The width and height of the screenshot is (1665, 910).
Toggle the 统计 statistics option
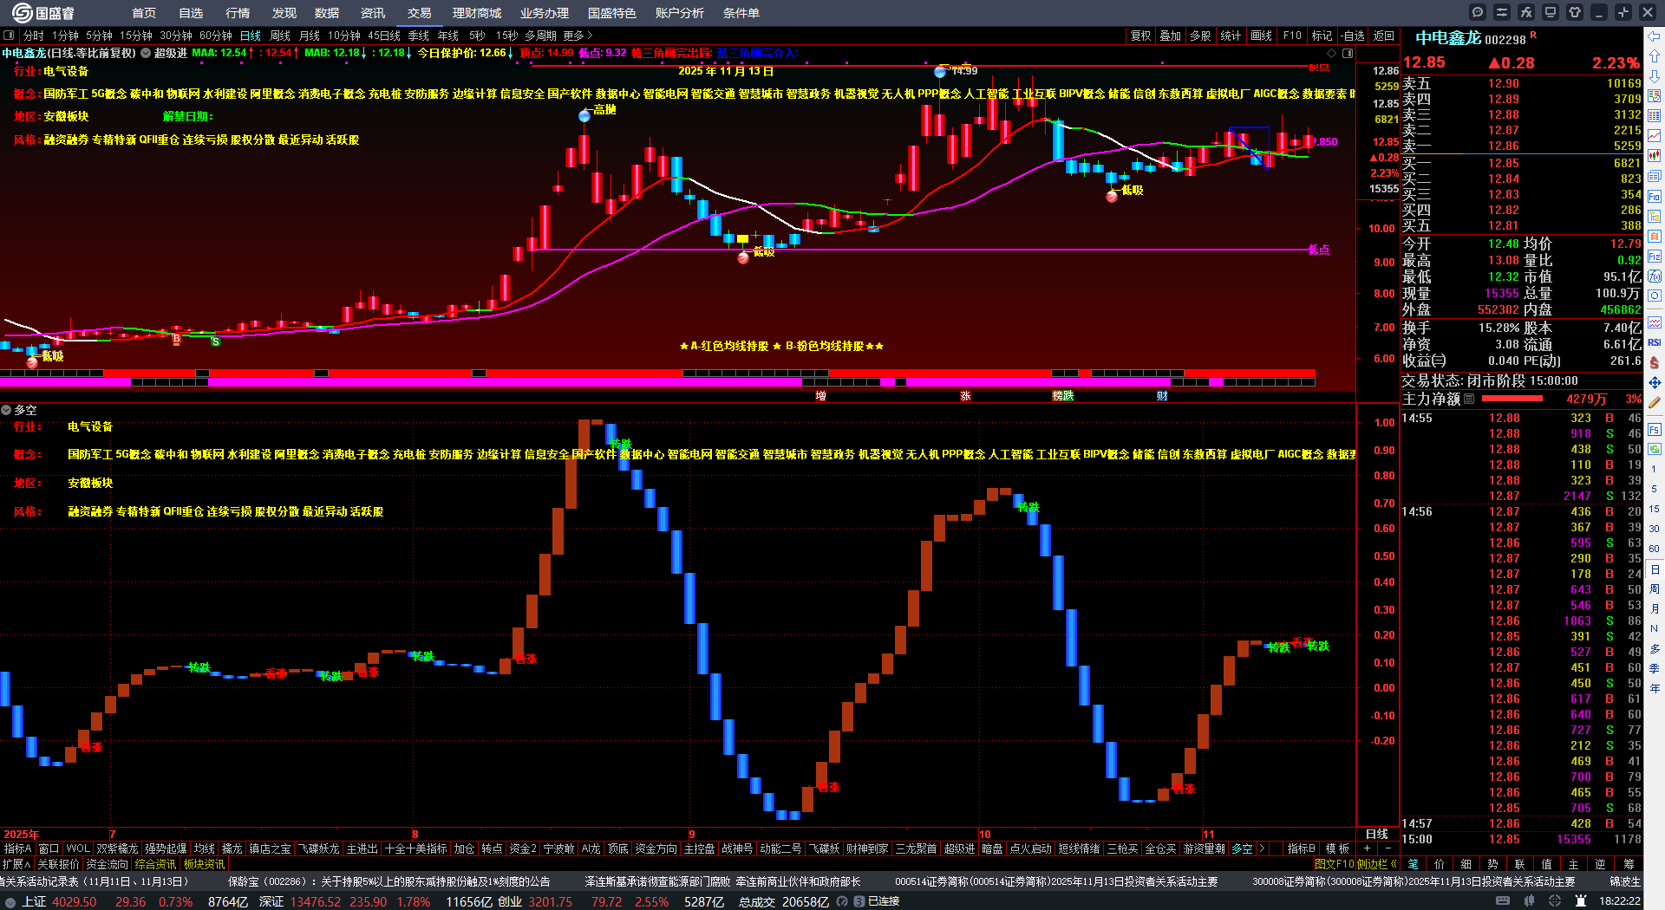pos(1231,36)
